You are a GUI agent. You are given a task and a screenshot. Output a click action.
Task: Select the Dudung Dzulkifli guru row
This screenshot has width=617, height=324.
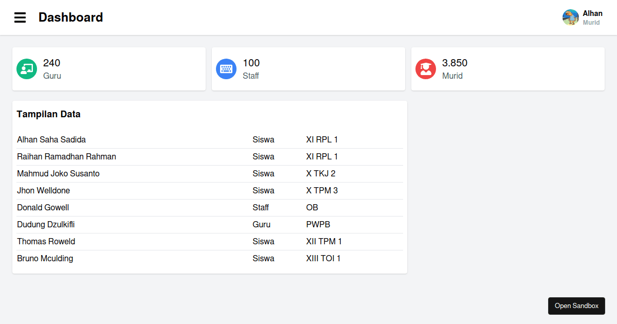(210, 225)
